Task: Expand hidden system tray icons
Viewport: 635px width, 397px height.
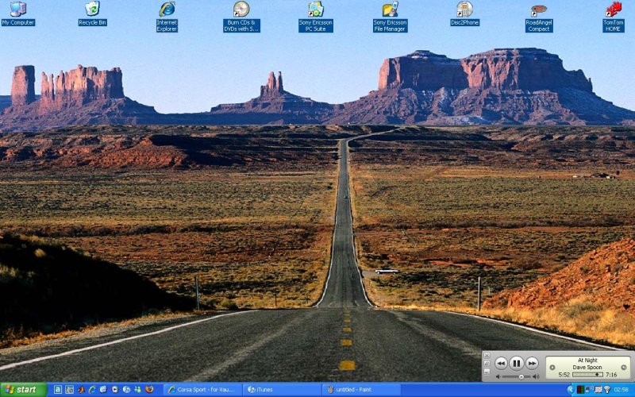Action: point(571,390)
